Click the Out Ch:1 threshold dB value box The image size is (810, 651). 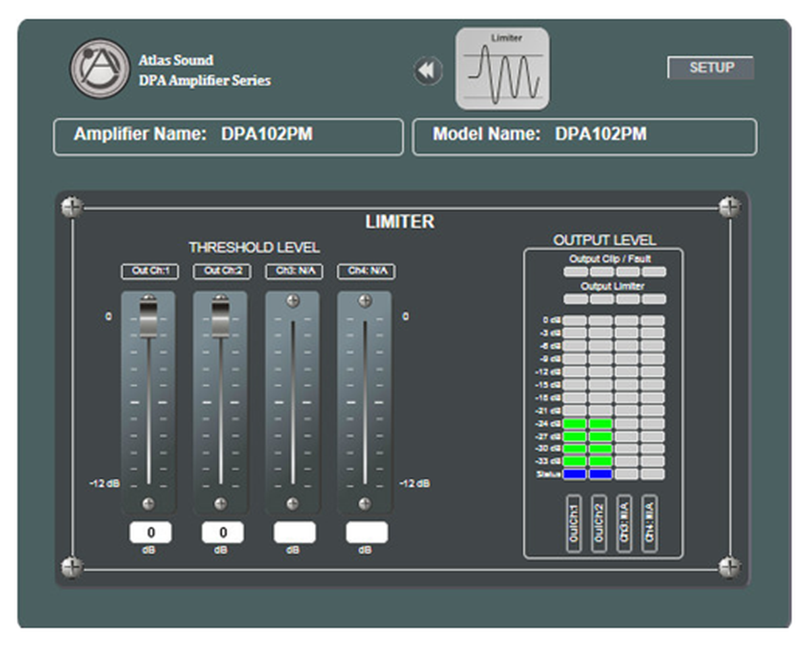coord(151,533)
